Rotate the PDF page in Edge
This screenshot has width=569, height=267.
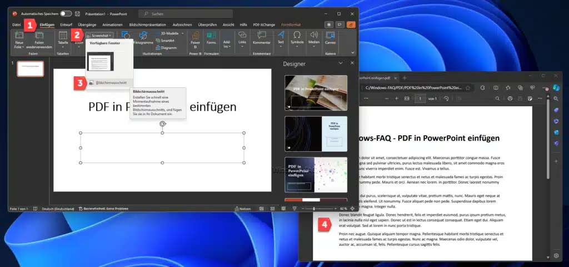click(446, 98)
